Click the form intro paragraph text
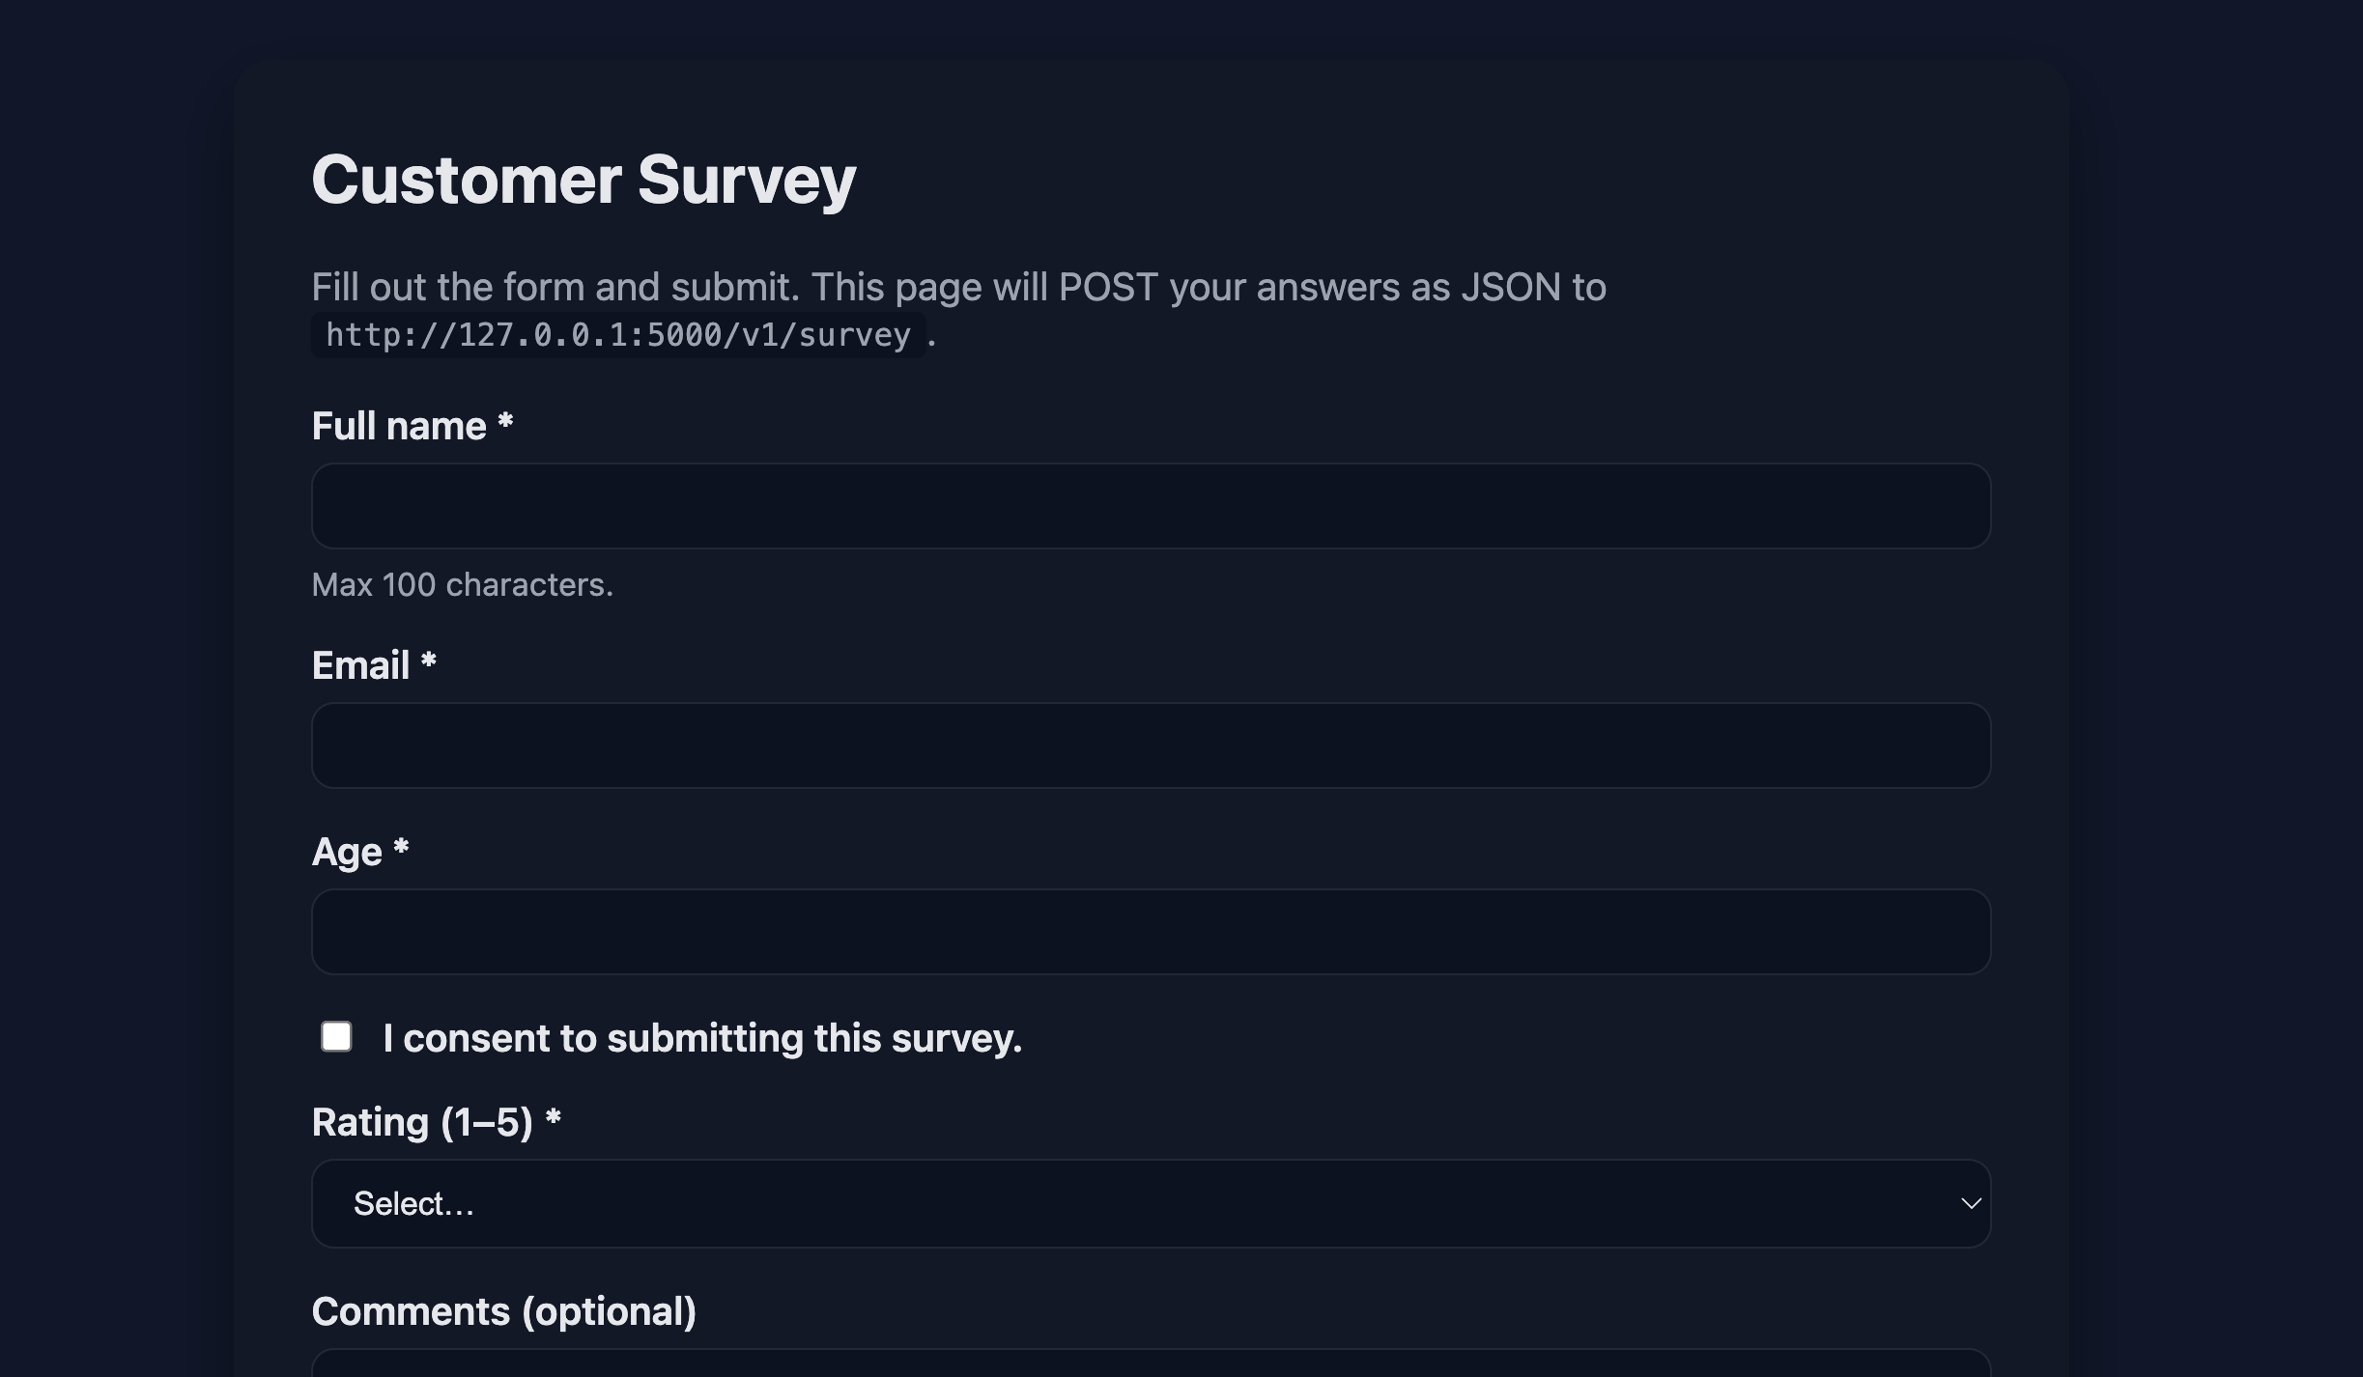The width and height of the screenshot is (2363, 1377). pyautogui.click(x=958, y=286)
